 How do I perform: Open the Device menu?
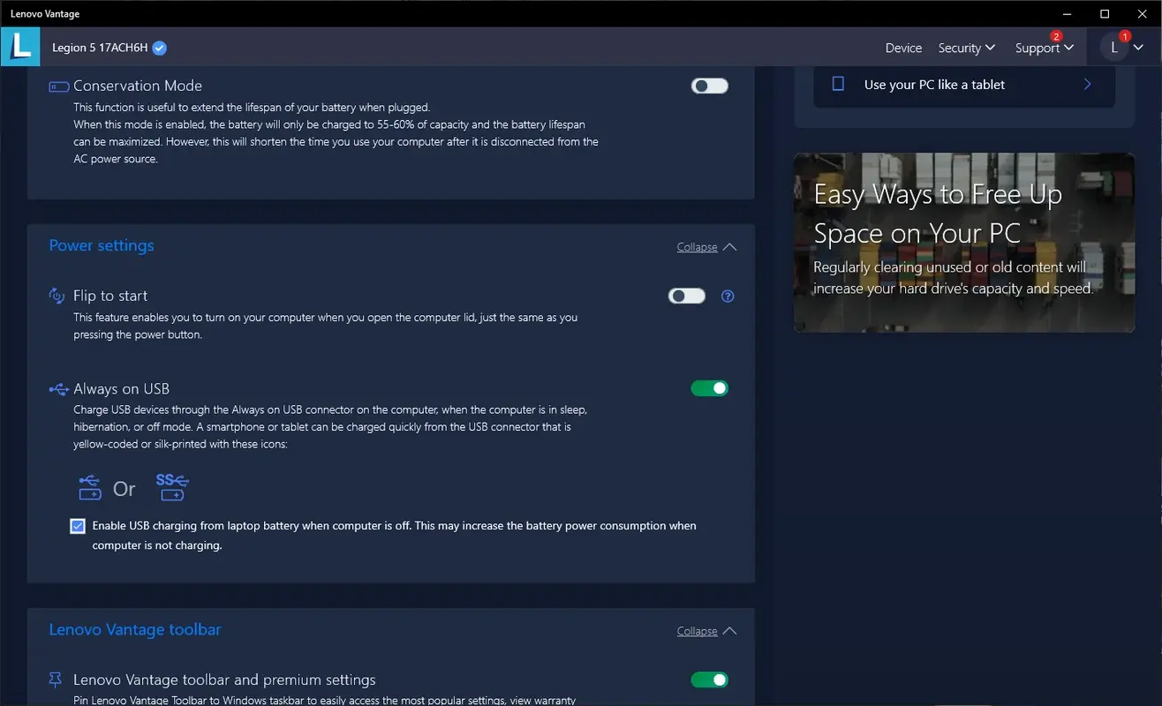(x=902, y=48)
